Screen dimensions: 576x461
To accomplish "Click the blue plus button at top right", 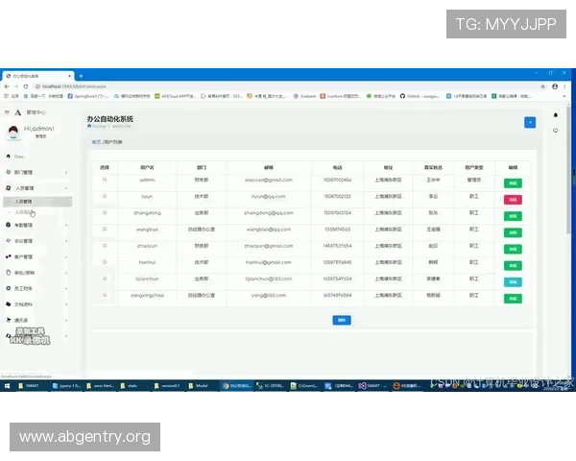I will (x=529, y=122).
